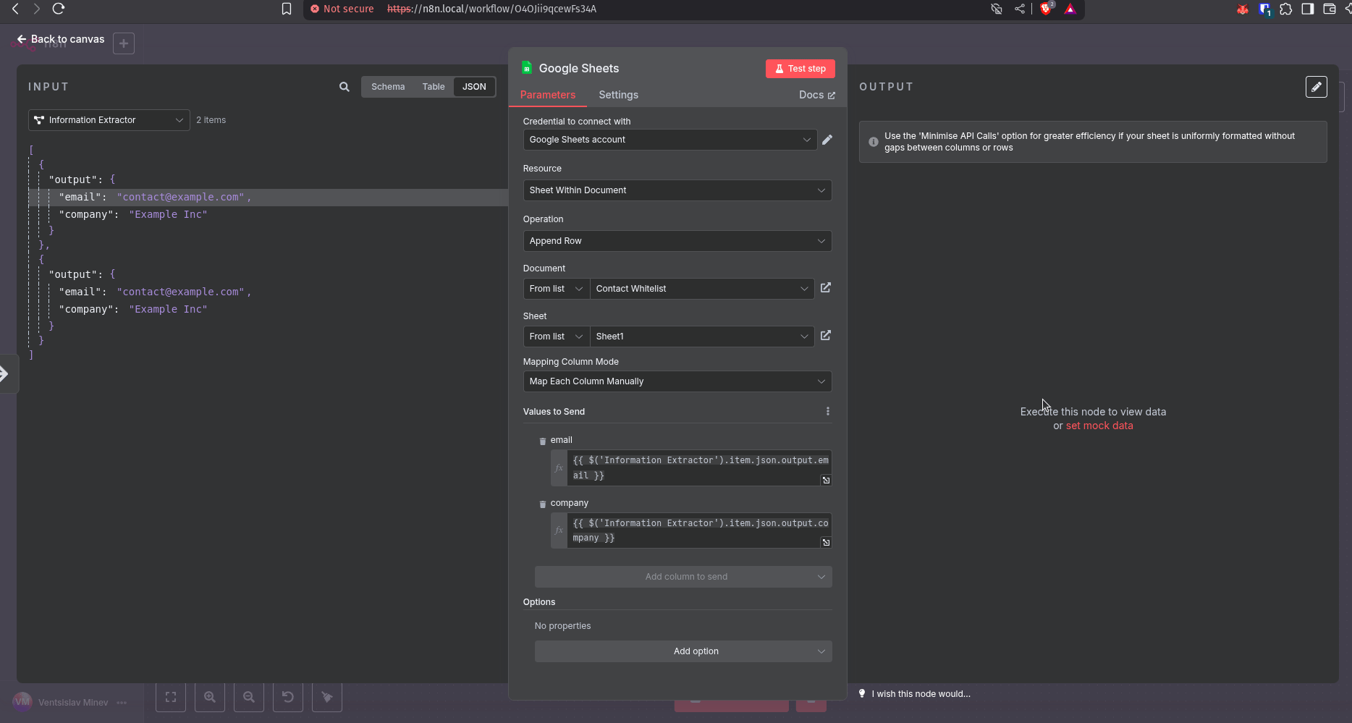Click the share icon in the address bar

(1020, 9)
